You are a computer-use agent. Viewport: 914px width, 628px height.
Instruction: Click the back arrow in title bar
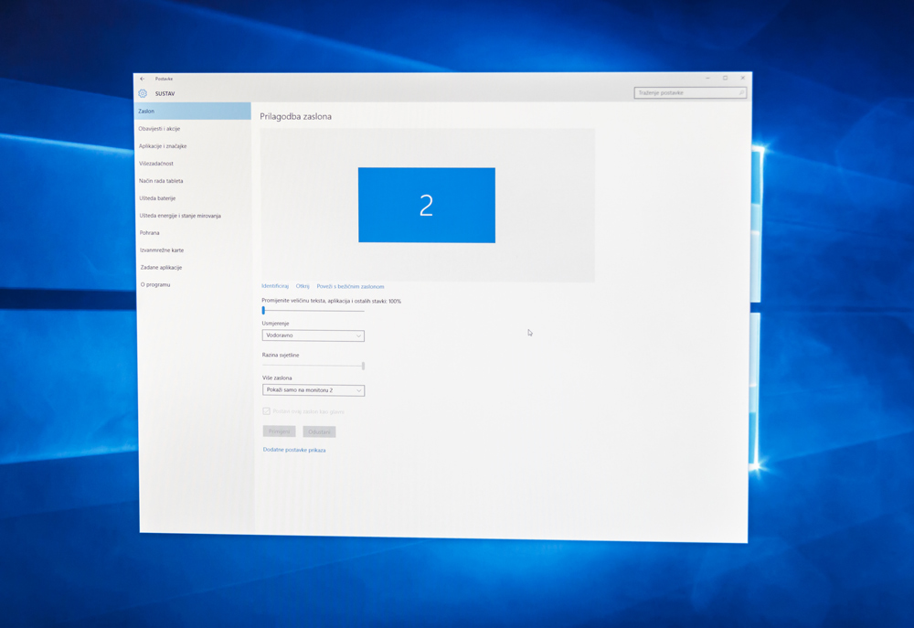coord(143,79)
